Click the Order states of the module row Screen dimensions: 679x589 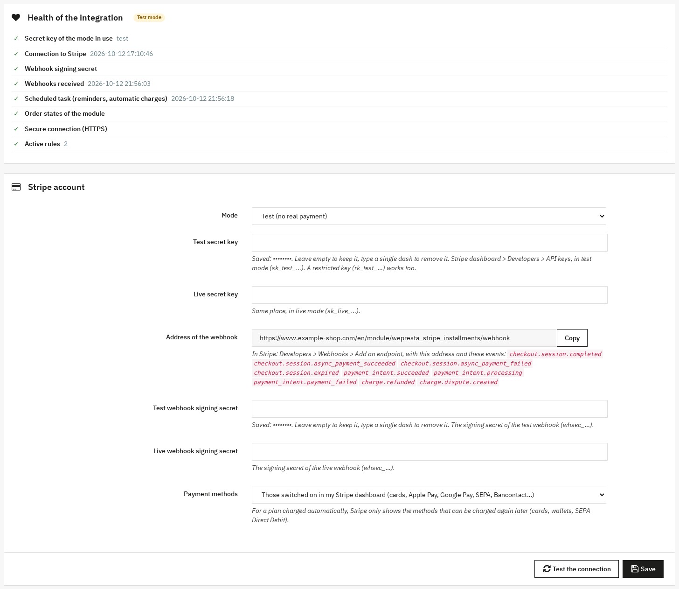339,113
